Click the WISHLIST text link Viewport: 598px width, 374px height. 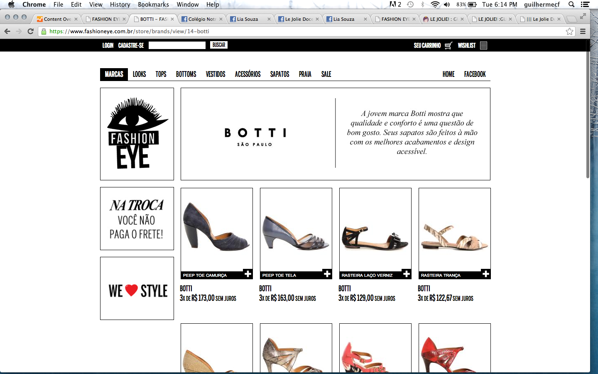coord(466,45)
